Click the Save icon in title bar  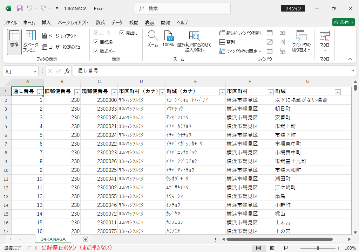pos(20,8)
